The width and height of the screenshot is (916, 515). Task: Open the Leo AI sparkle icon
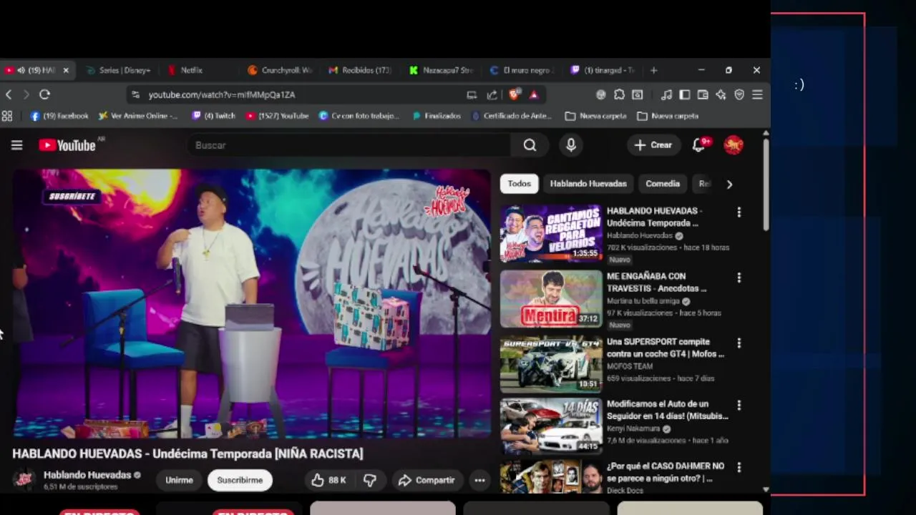click(x=721, y=94)
